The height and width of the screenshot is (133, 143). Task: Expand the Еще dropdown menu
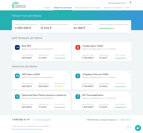(128, 8)
